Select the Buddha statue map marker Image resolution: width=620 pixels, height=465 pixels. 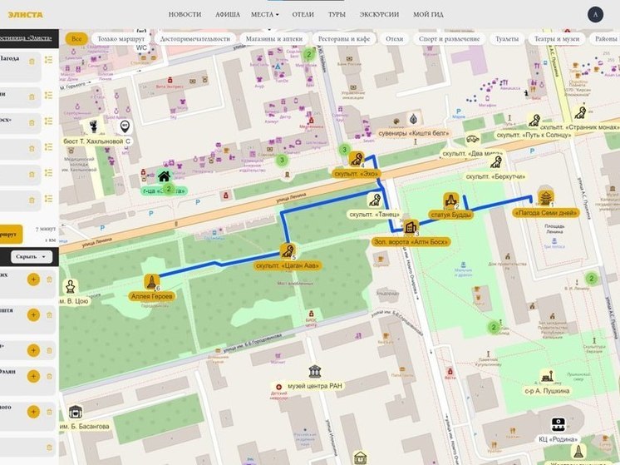click(x=451, y=200)
